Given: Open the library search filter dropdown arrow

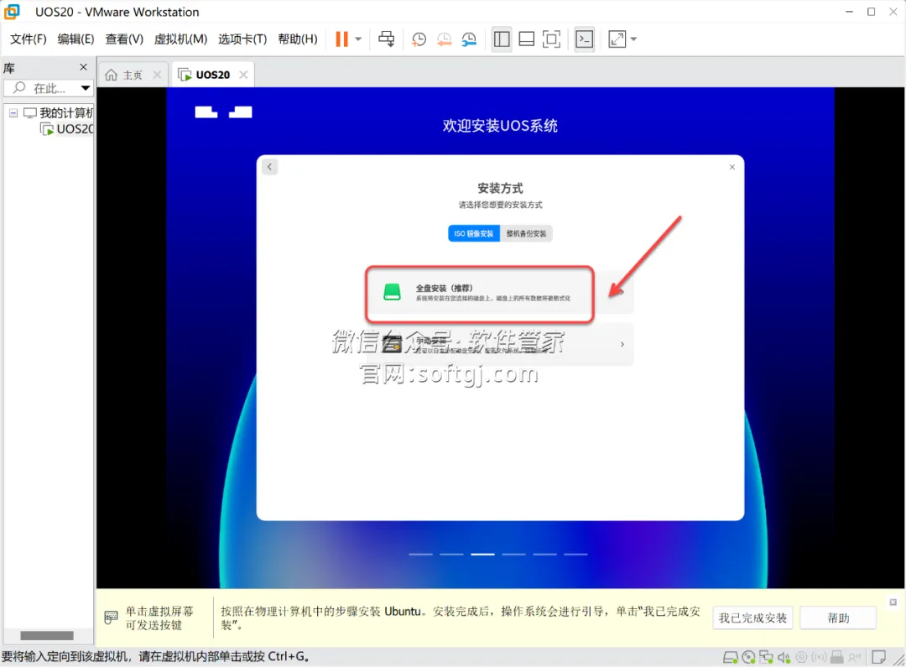Looking at the screenshot, I should pyautogui.click(x=86, y=88).
